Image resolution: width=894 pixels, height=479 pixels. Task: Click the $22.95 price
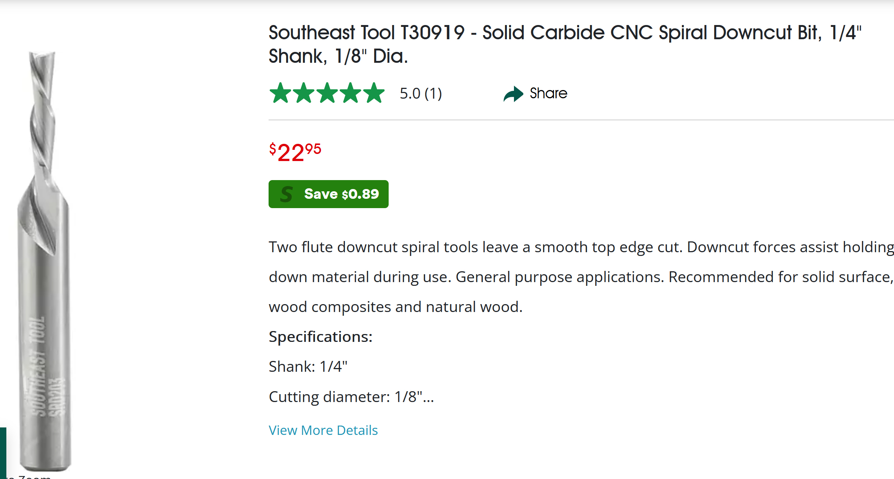point(295,152)
